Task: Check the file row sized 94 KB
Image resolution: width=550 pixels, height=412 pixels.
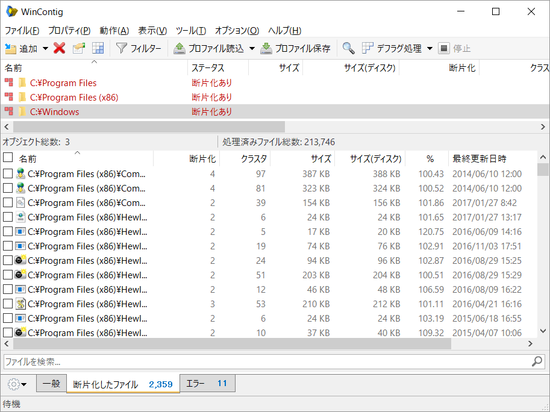Action: coord(8,260)
